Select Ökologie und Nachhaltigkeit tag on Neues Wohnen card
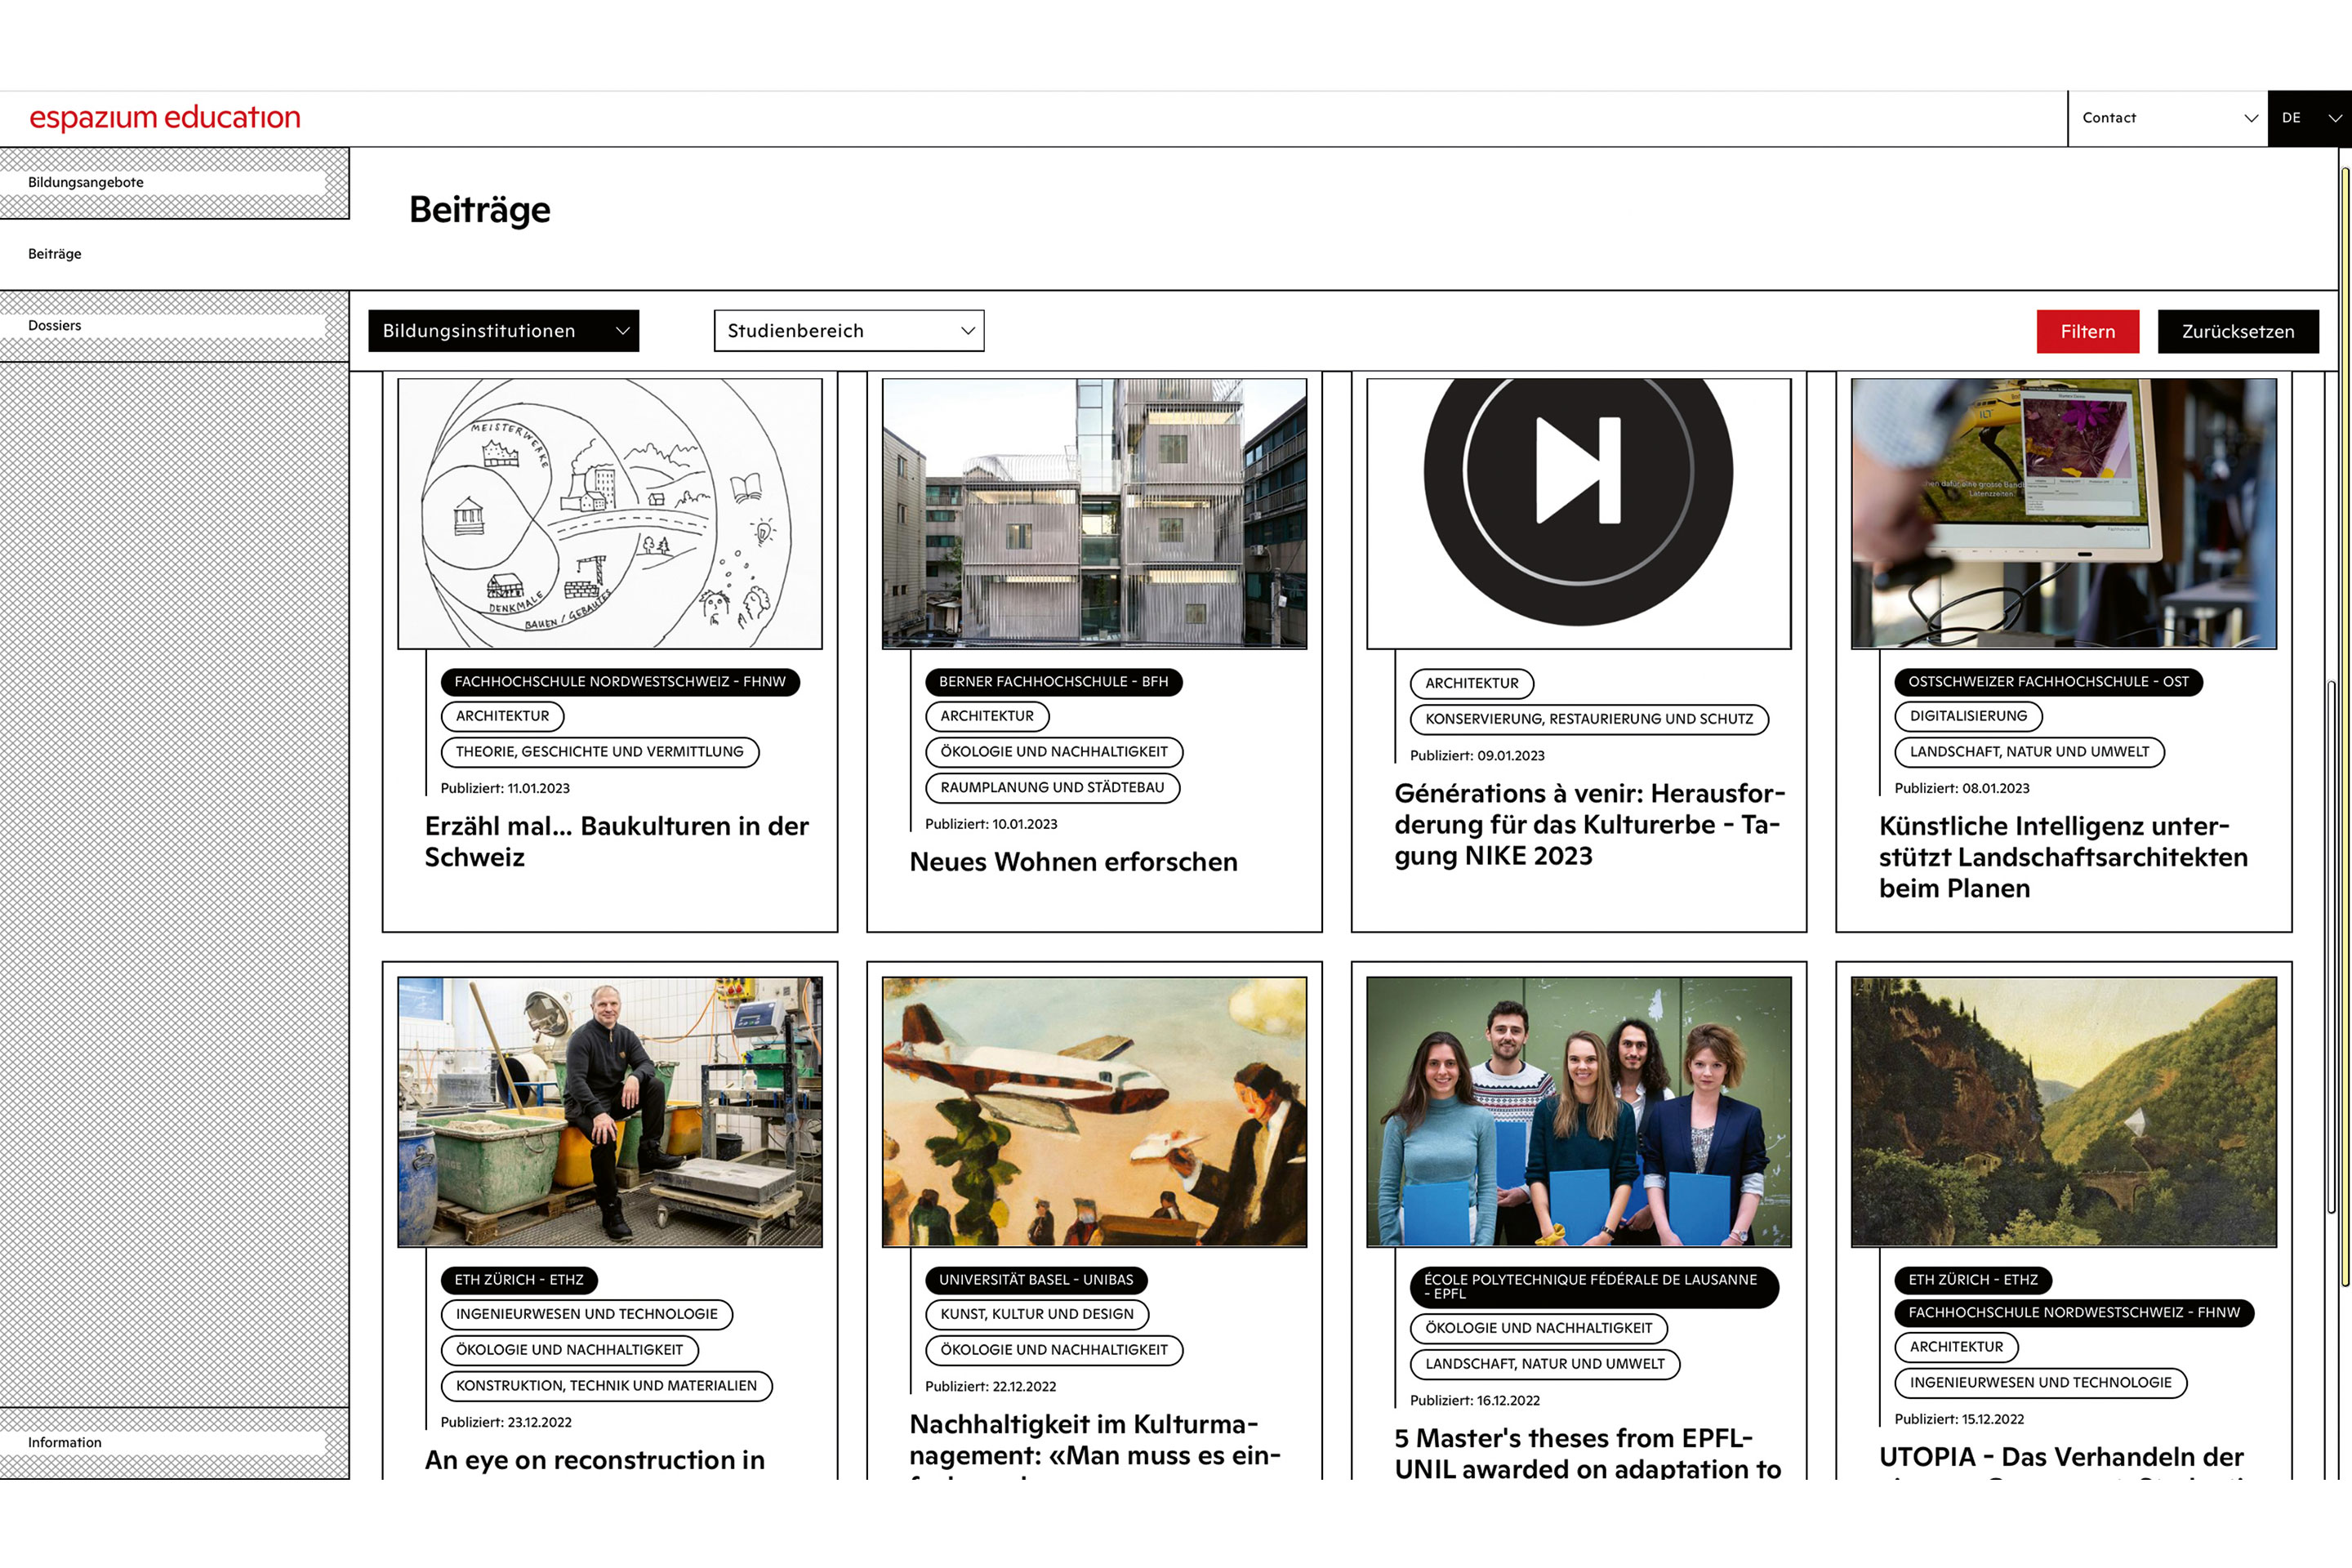2352x1568 pixels. (1054, 752)
